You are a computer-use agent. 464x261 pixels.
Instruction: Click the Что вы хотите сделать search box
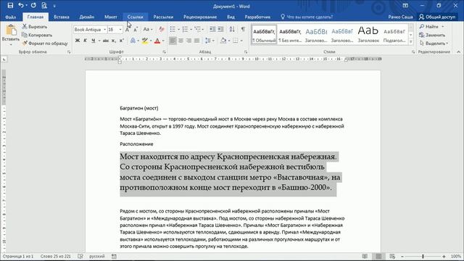coord(307,17)
